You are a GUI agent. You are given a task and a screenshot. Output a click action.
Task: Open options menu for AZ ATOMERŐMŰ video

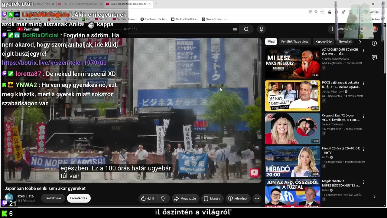point(363,51)
